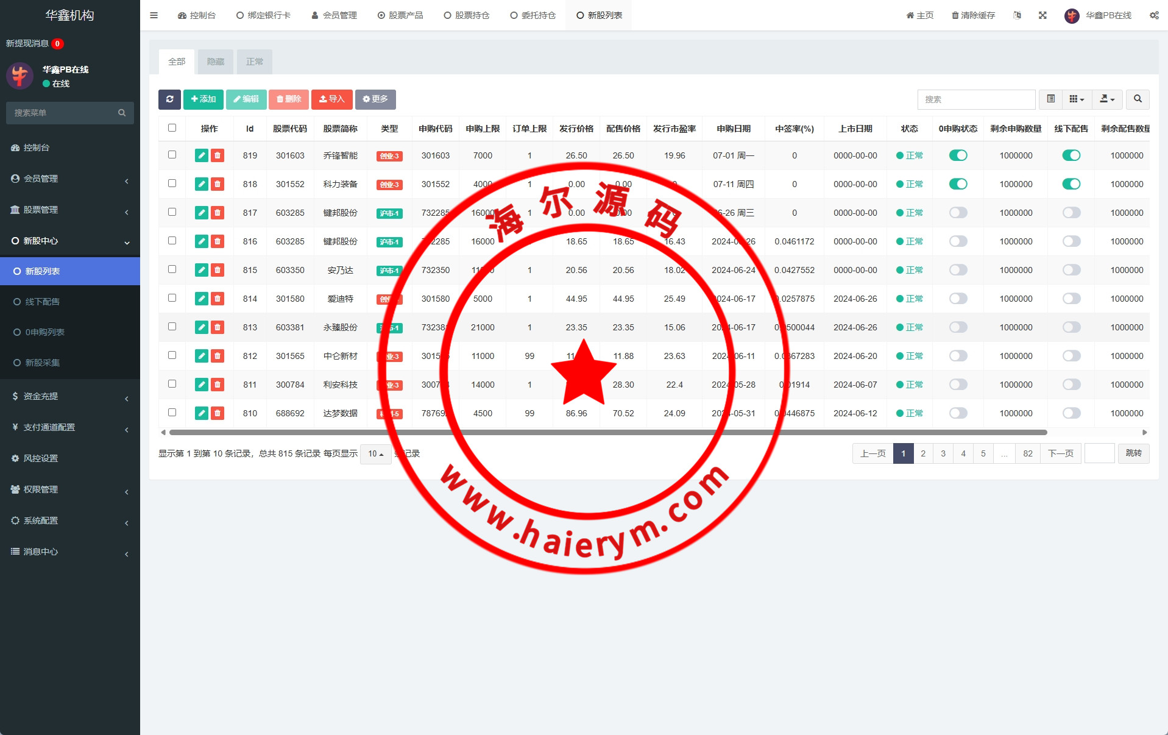Click the red trash icon for row 810
This screenshot has width=1168, height=735.
point(218,413)
